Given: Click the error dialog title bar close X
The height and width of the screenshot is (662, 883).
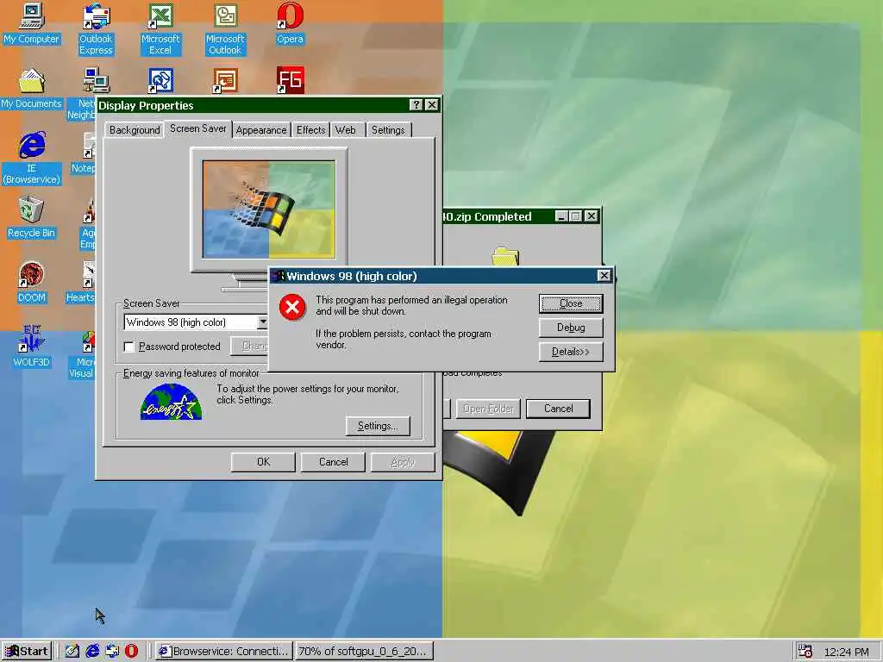Looking at the screenshot, I should pyautogui.click(x=604, y=275).
